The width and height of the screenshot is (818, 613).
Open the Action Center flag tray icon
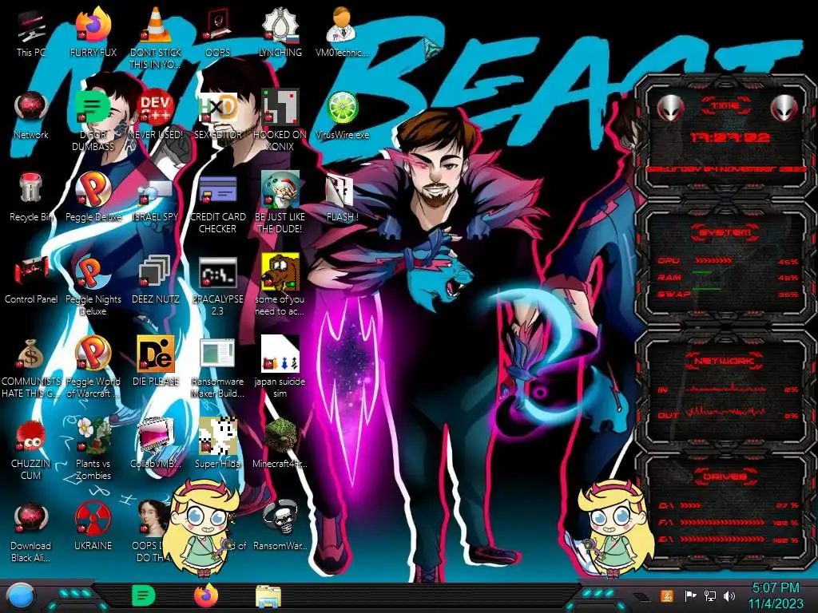(x=690, y=595)
